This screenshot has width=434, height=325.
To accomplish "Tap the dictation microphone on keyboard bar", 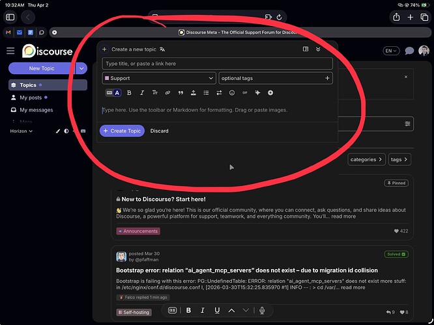I will coord(262,310).
